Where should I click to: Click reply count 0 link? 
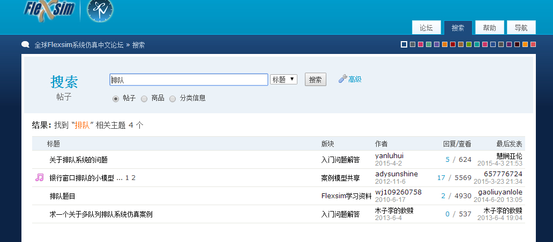[x=447, y=214]
